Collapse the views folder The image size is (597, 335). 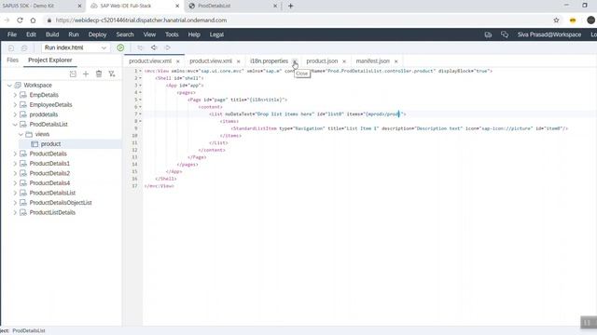[21, 134]
